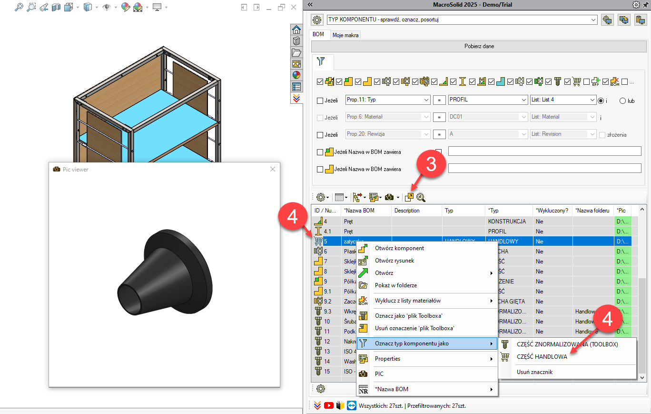651x414 pixels.
Task: Choose 'Pokaż w folderze' menu item
Action: (x=427, y=285)
